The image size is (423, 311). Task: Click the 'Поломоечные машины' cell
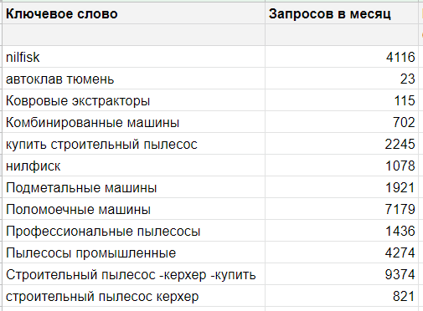[134, 209]
